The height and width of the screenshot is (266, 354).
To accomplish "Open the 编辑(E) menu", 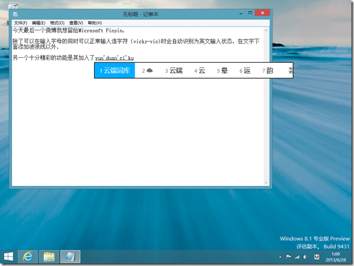I will click(x=38, y=23).
